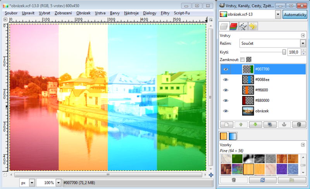Switch to the Channels tab icon

234,26
